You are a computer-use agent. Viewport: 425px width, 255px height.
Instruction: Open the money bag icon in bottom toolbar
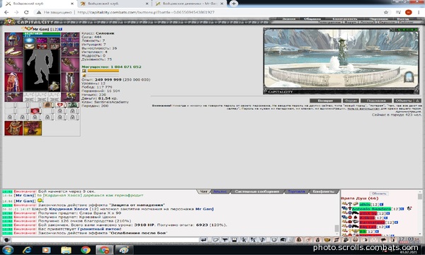coord(317,240)
